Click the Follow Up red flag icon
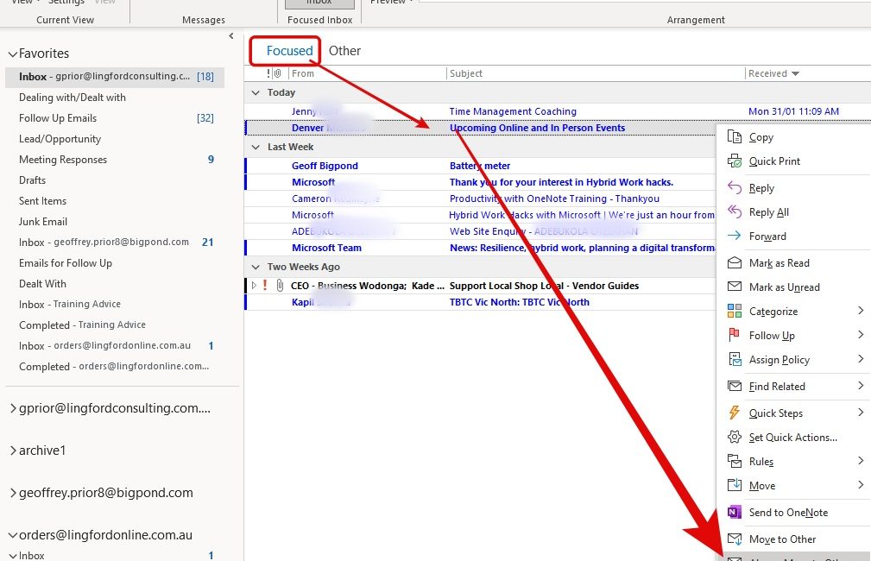 (x=735, y=335)
